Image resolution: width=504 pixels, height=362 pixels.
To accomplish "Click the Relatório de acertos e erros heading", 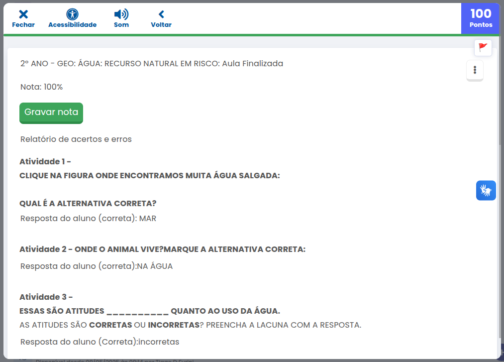I will [76, 139].
